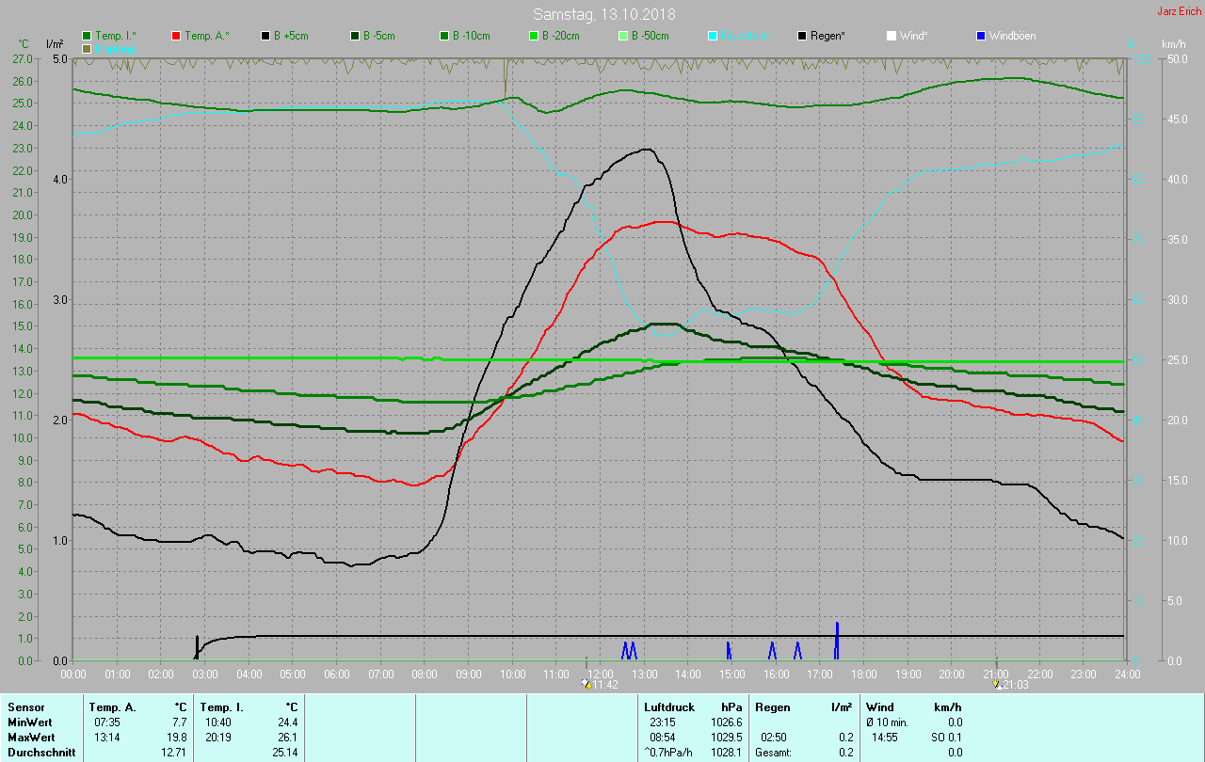Select the B -10cm legend swatch
This screenshot has width=1205, height=762.
pyautogui.click(x=444, y=36)
